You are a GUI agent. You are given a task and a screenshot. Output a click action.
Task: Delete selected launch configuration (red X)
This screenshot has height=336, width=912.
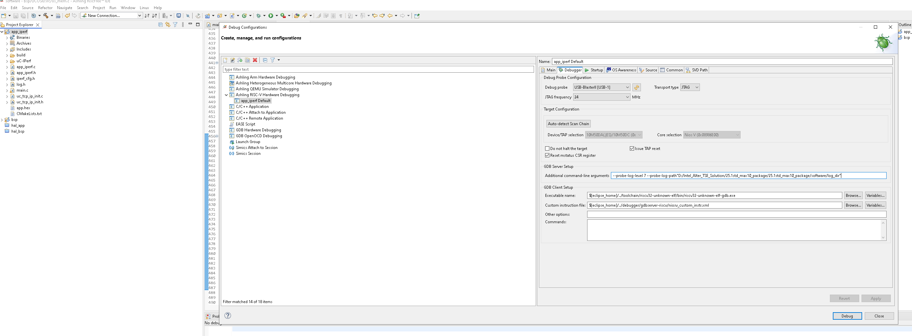tap(255, 60)
